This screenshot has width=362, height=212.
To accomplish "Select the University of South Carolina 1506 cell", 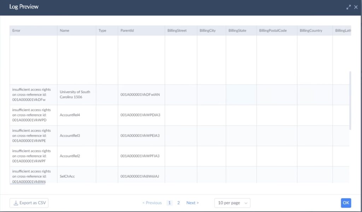I will click(77, 94).
